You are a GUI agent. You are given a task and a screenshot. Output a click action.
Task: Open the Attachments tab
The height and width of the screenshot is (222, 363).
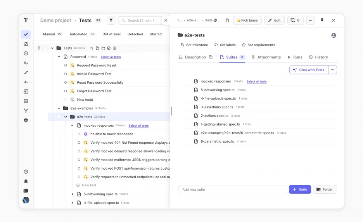[x=266, y=57]
